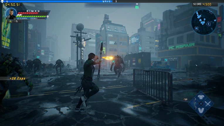
Task: Click the green stamina bar
Action: pos(31,16)
